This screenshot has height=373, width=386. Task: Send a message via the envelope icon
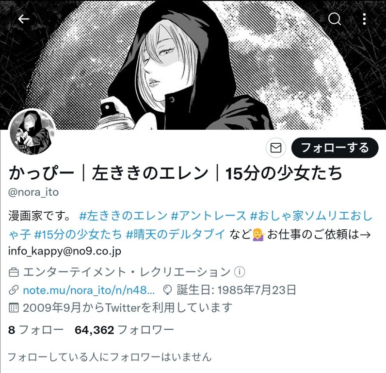(276, 148)
